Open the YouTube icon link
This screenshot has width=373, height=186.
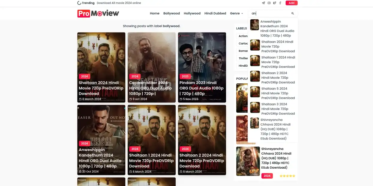point(269,3)
